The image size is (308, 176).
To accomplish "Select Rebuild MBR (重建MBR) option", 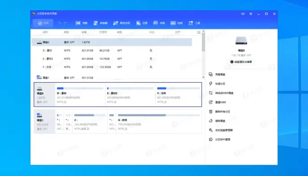I will coord(220,102).
